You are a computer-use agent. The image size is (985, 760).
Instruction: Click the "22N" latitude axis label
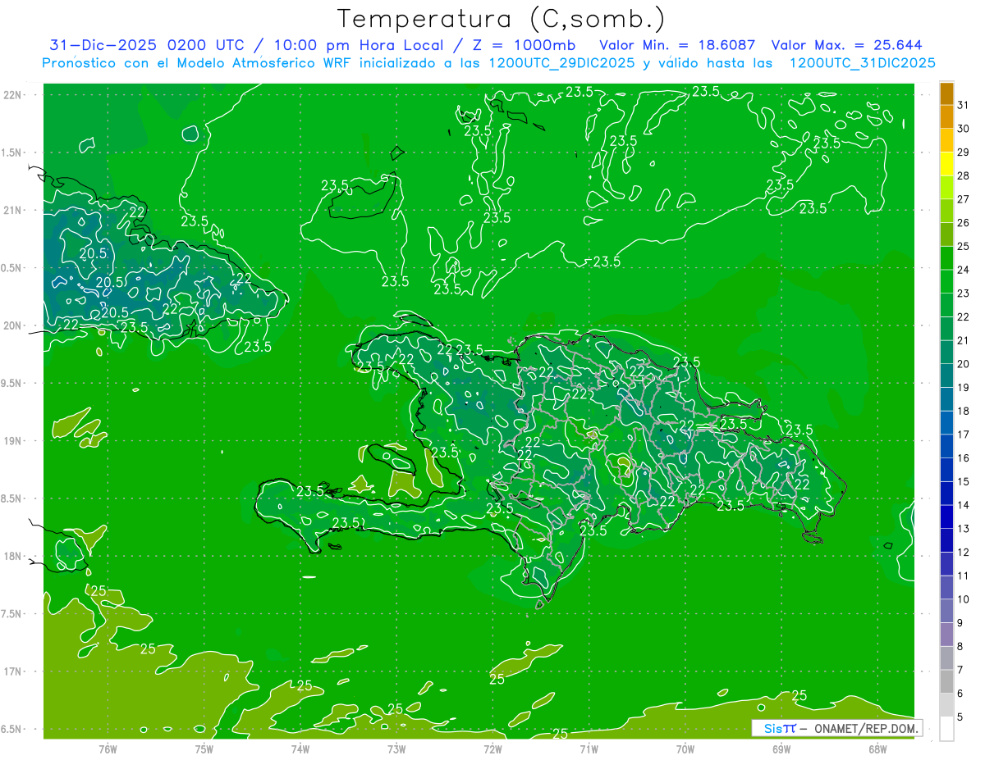tap(12, 95)
